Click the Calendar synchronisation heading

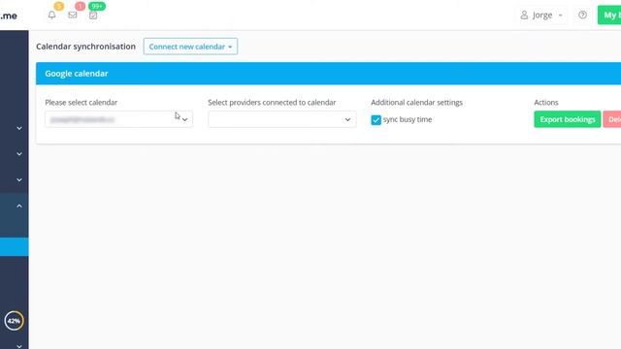(85, 47)
